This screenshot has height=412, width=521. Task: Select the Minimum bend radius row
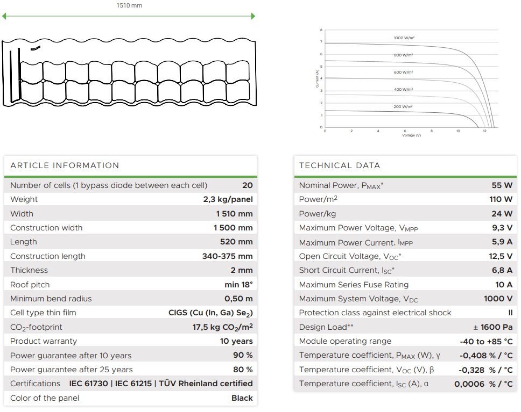tap(131, 299)
